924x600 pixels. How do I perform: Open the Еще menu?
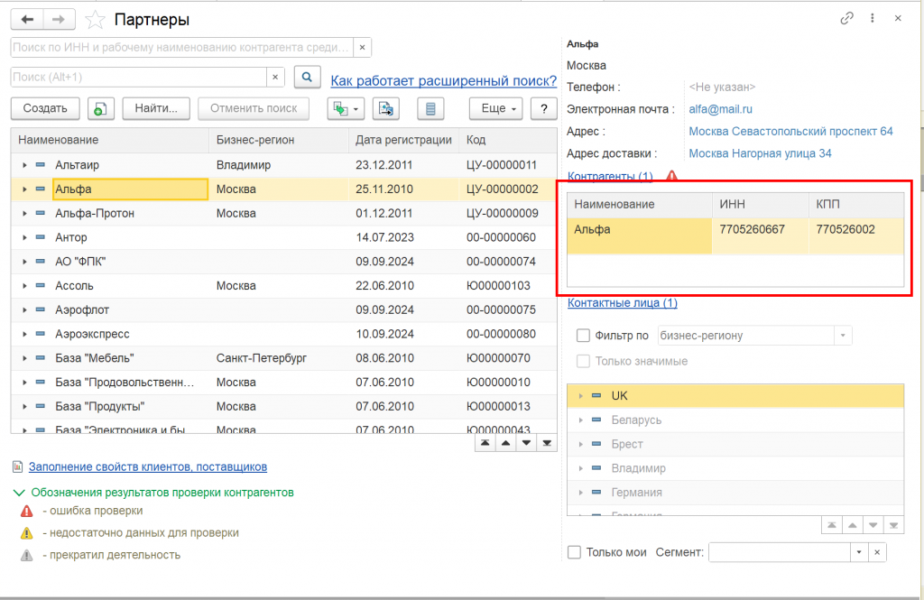(496, 108)
